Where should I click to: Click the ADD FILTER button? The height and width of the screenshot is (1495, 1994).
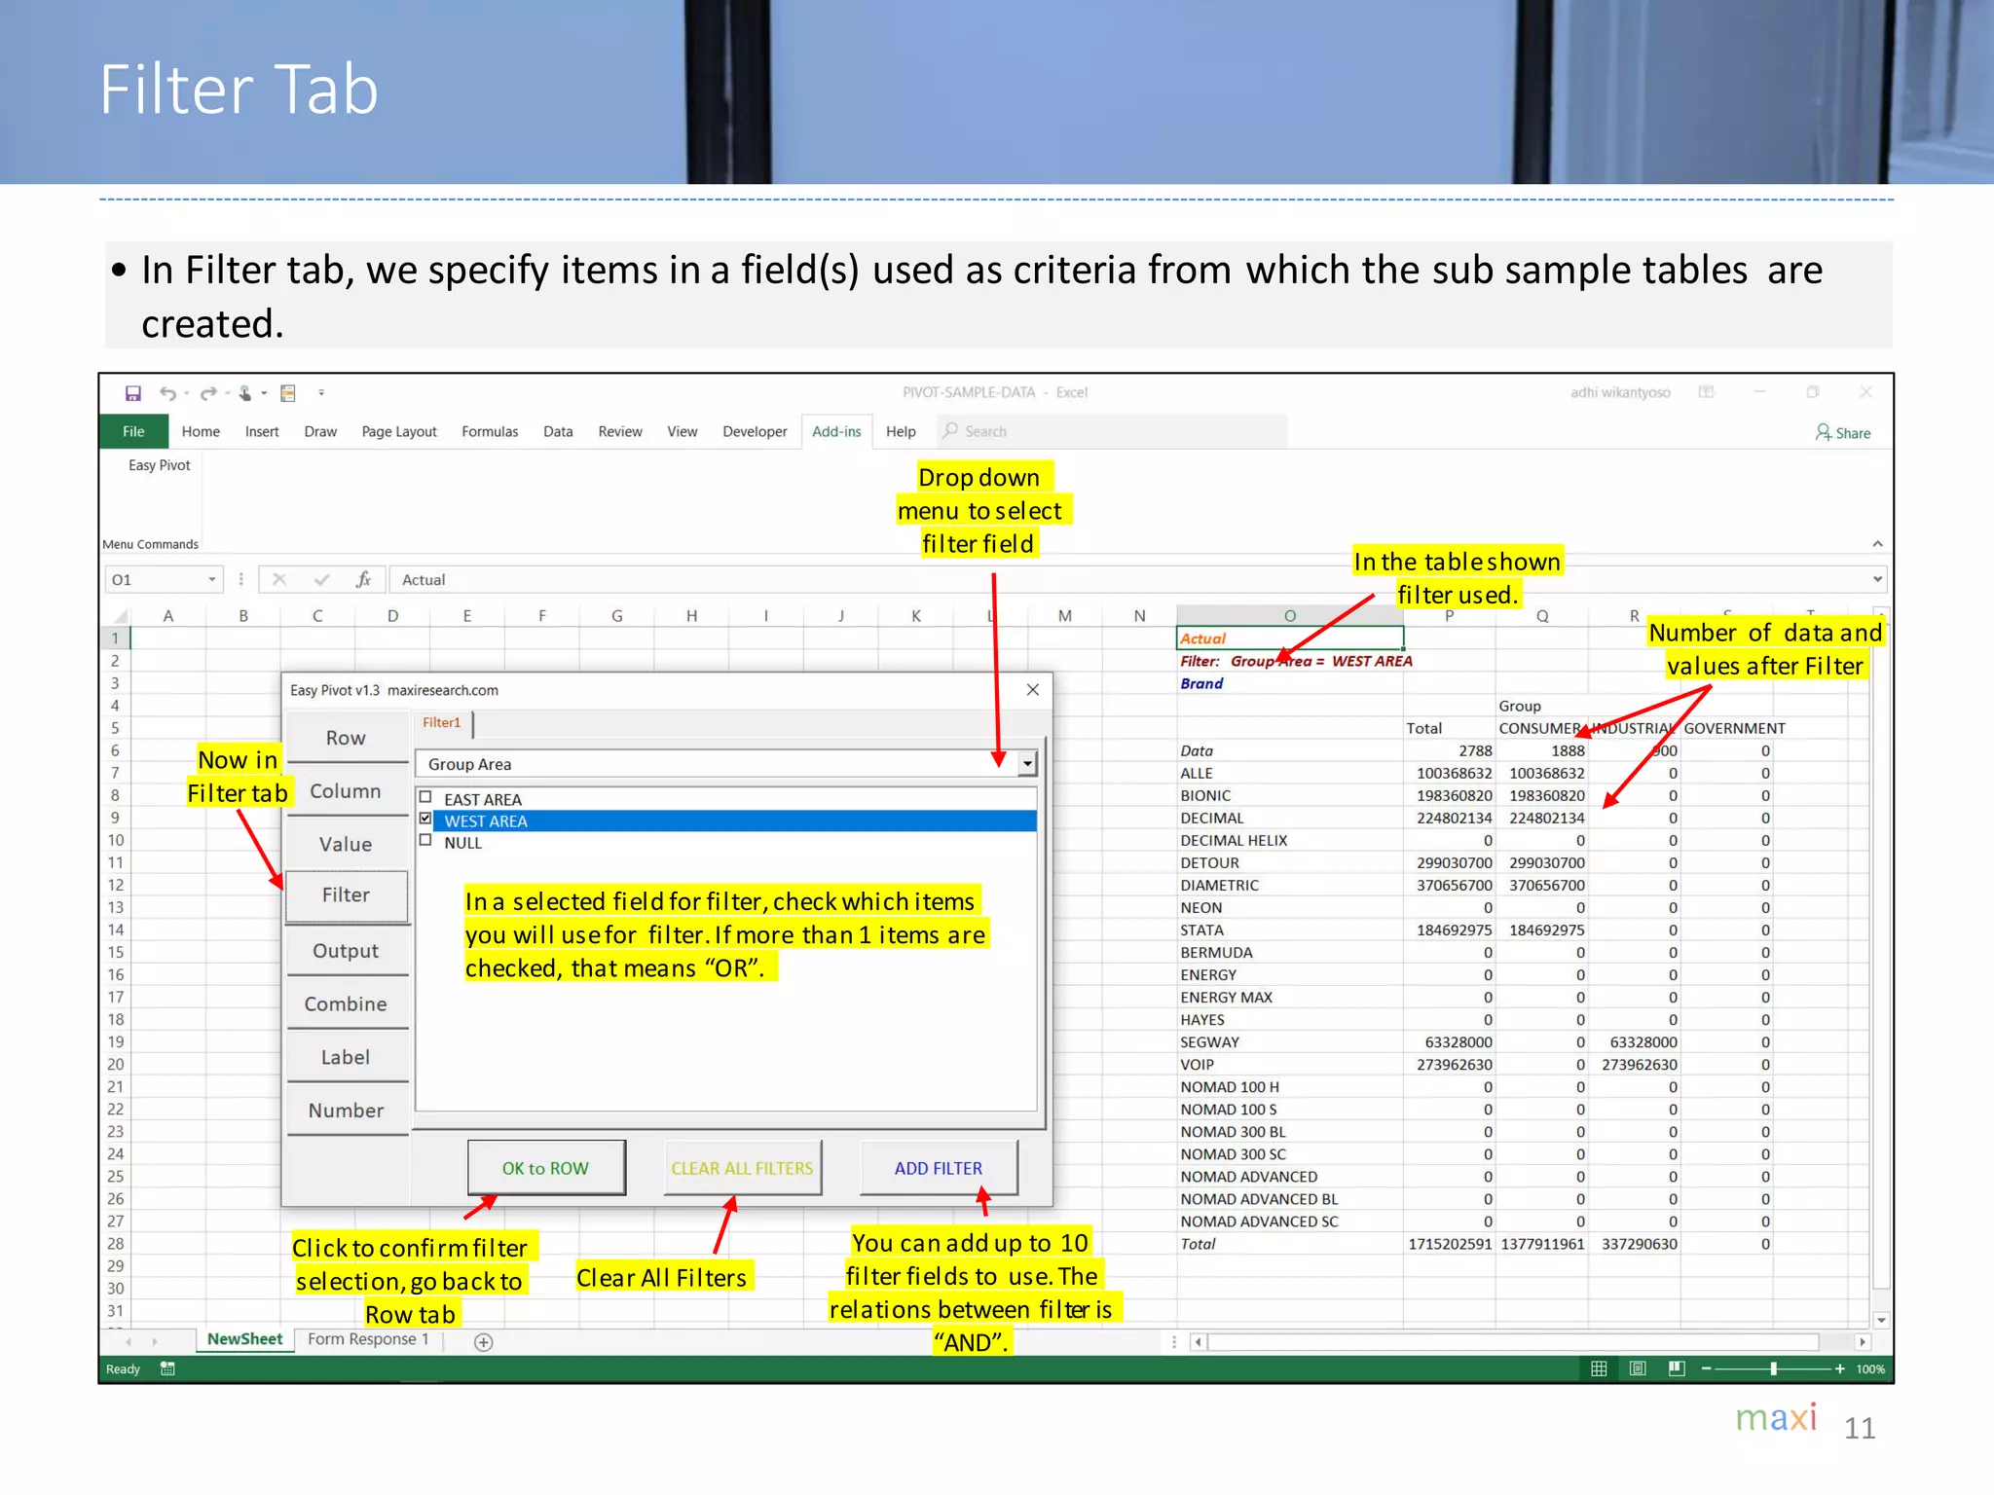939,1168
